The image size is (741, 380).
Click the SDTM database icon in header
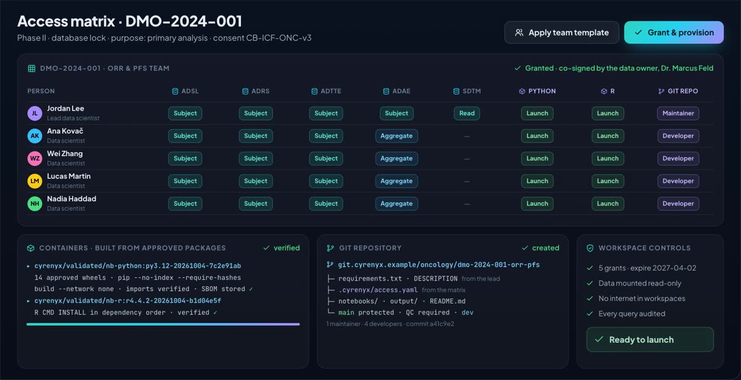pos(456,91)
